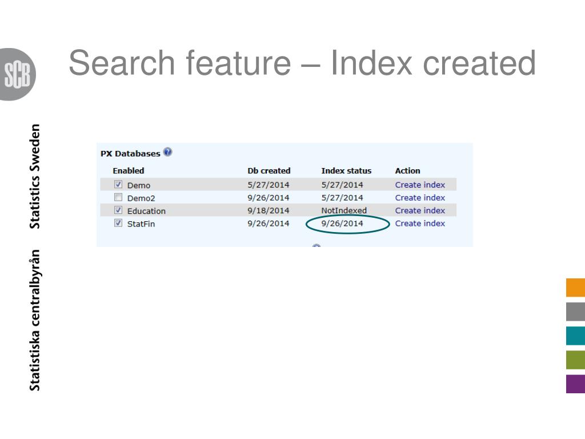The width and height of the screenshot is (585, 439).
Task: Click the Index status column header
Action: point(346,171)
